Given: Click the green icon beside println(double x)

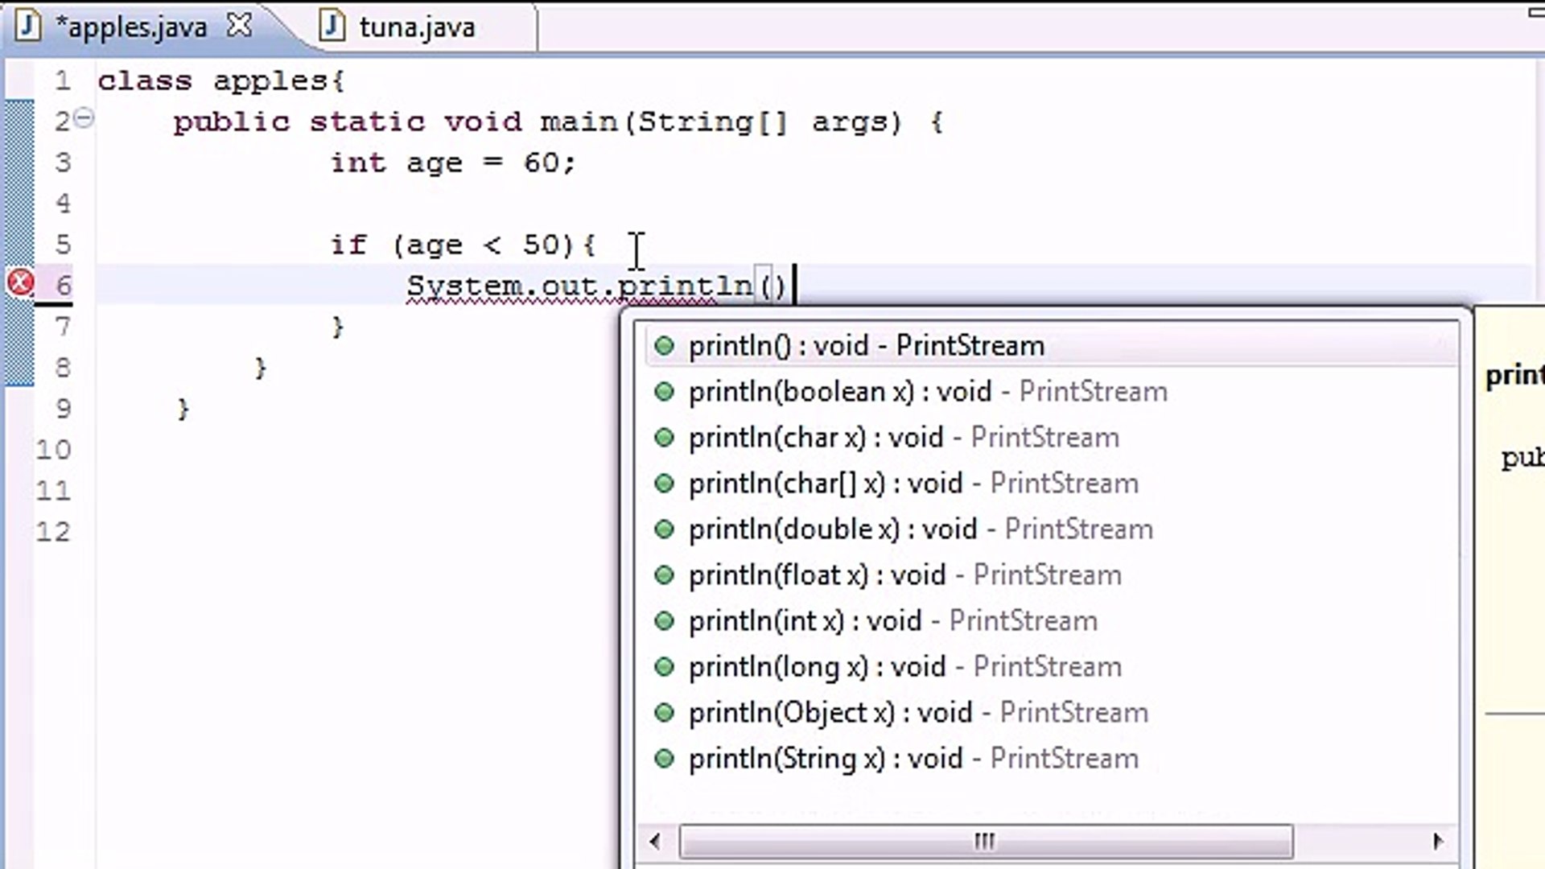Looking at the screenshot, I should 665,529.
